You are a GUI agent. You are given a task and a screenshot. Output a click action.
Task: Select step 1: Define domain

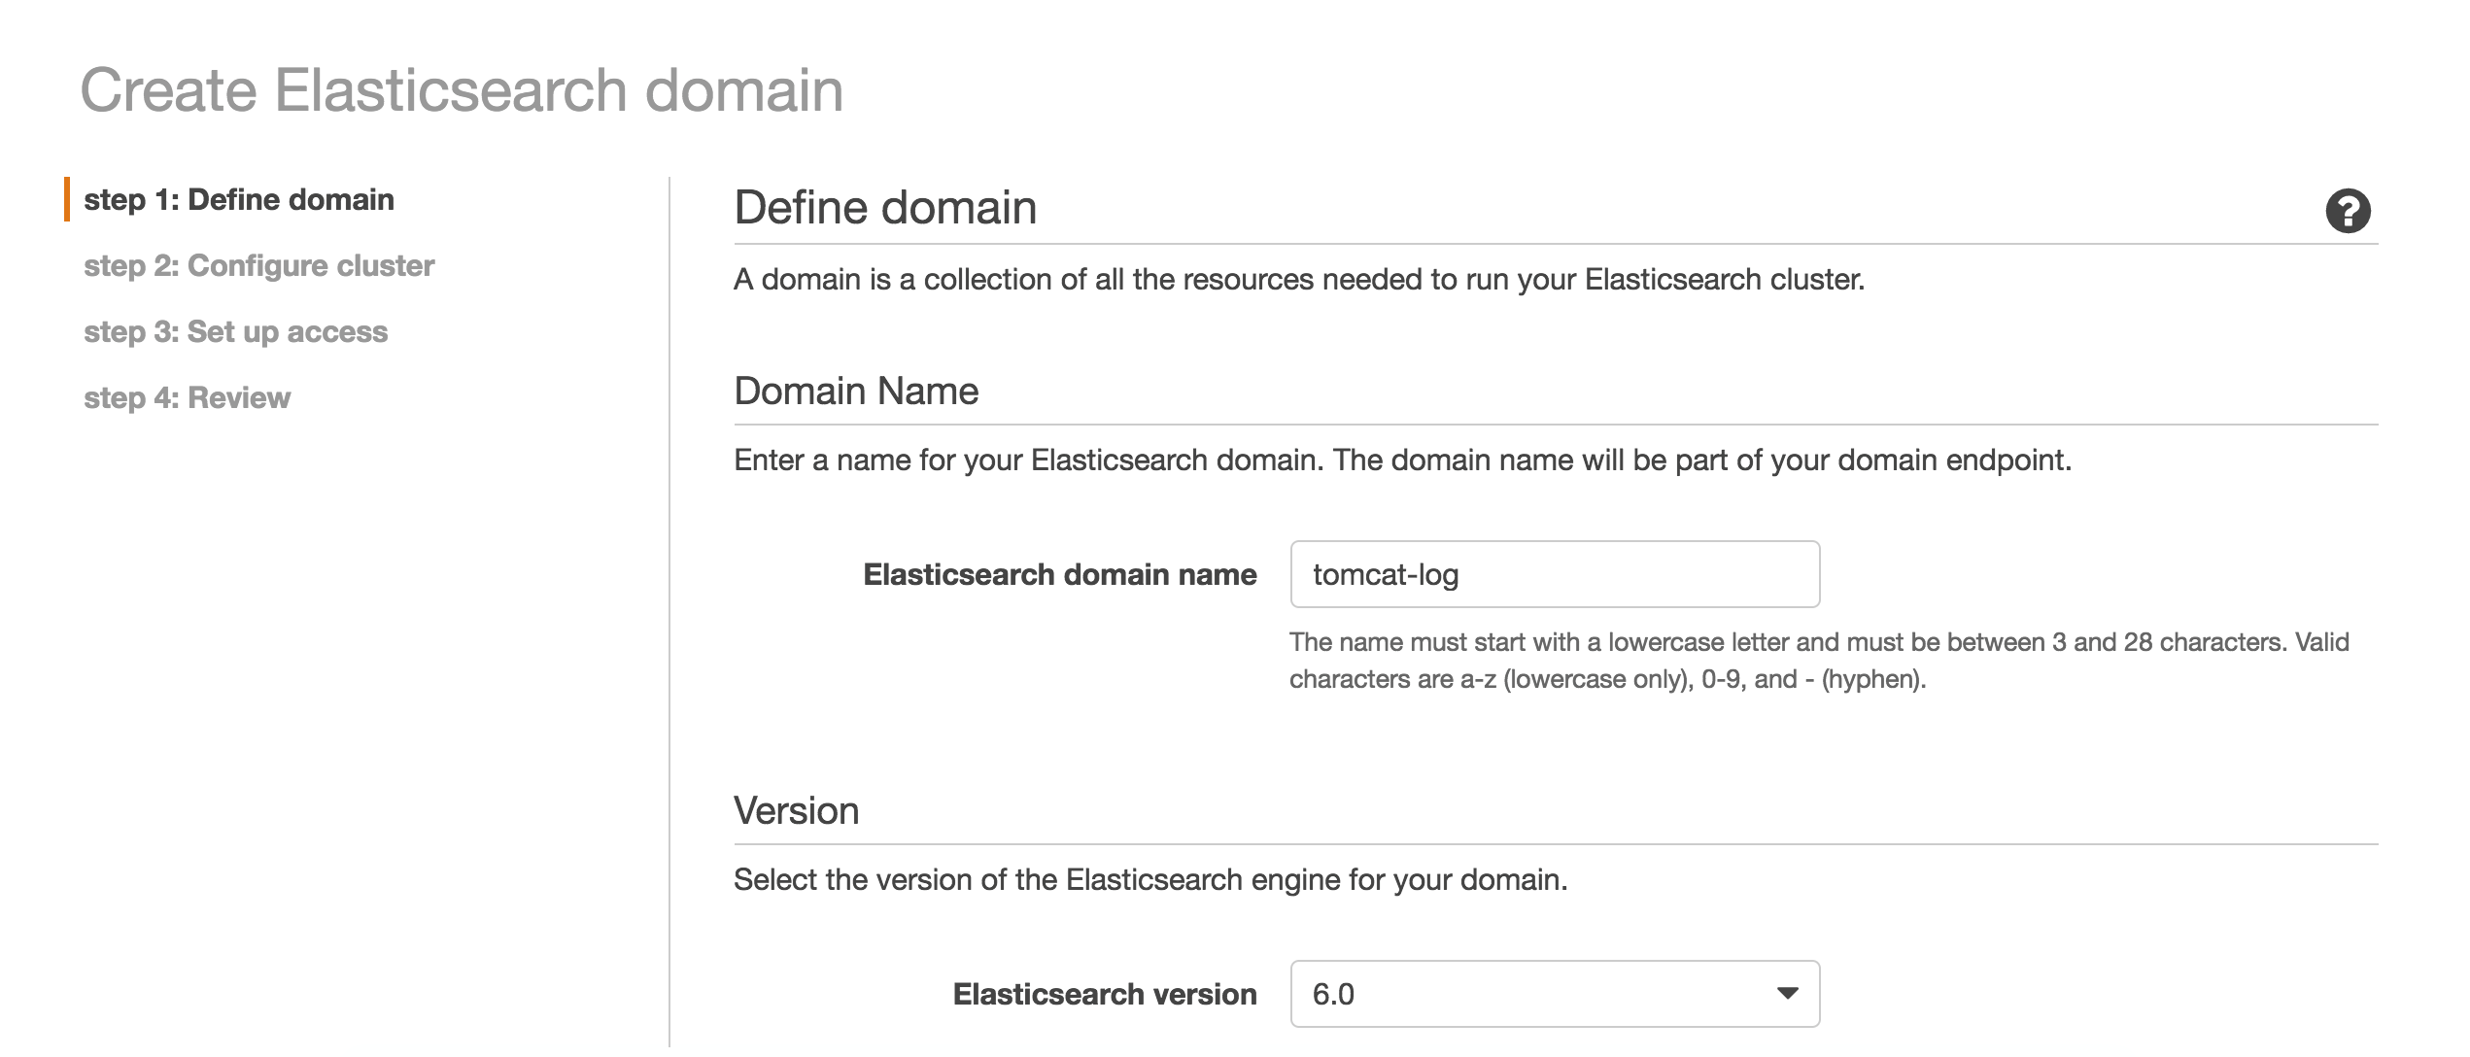click(239, 200)
